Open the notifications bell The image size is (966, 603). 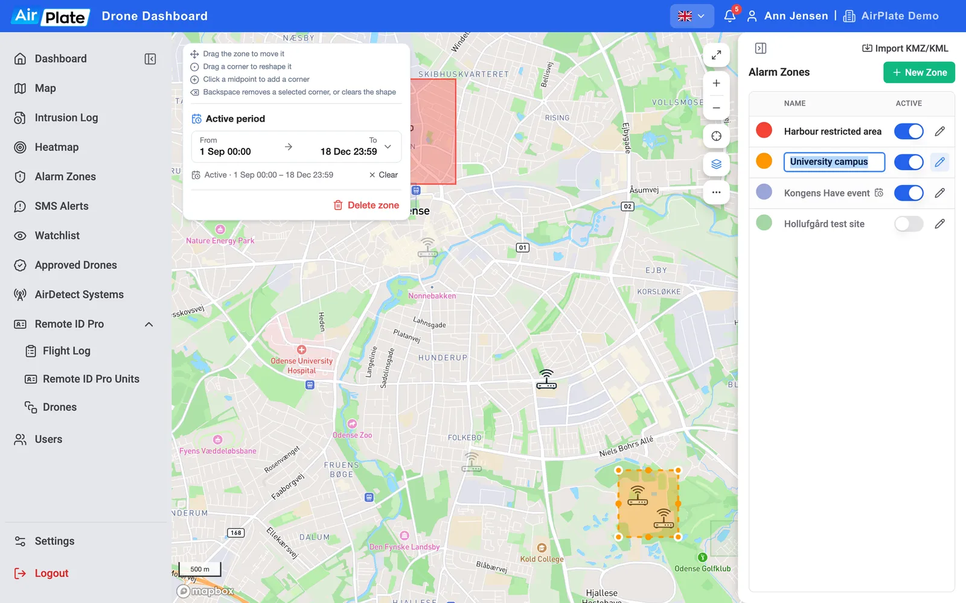[730, 16]
